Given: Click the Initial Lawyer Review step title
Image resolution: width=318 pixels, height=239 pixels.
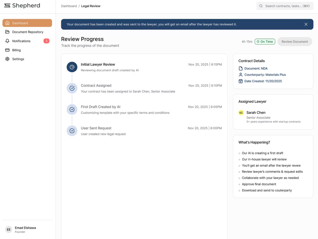Looking at the screenshot, I should pos(98,65).
